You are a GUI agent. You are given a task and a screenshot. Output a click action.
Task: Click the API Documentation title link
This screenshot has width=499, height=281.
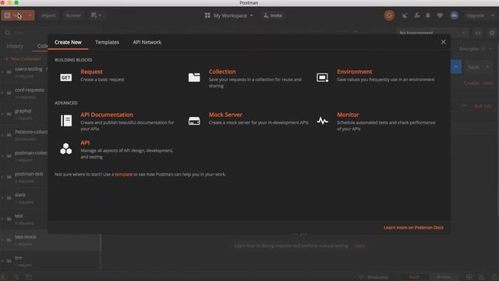point(107,115)
